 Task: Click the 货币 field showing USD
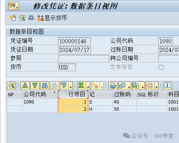[67, 67]
